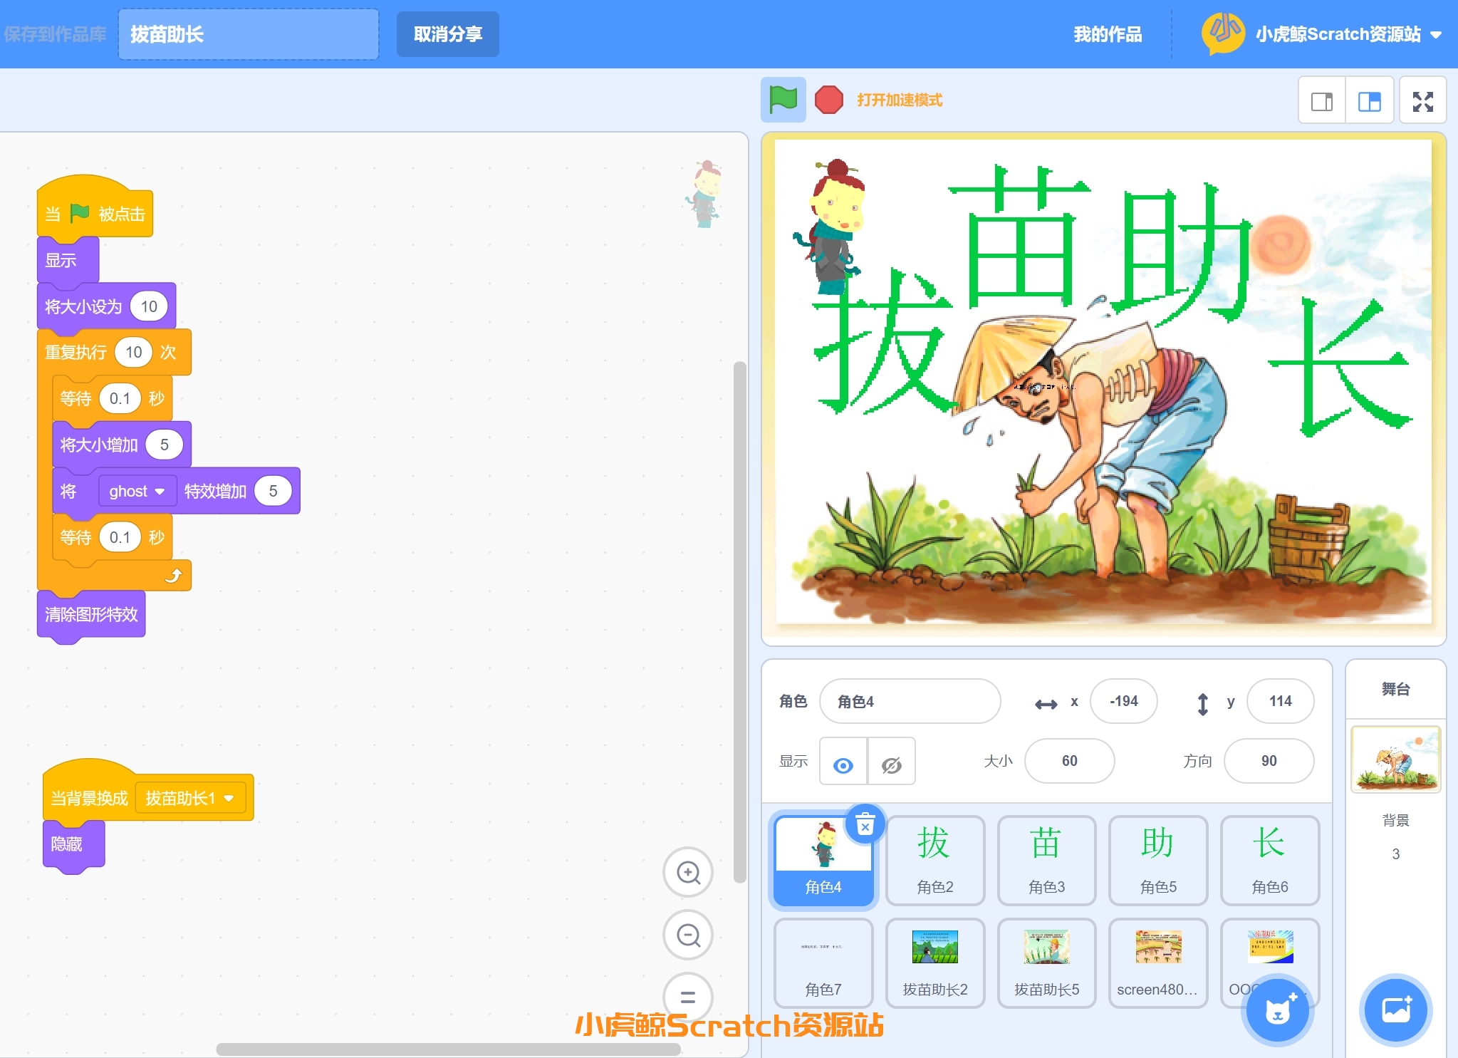Open the choose a backdrop button
Screen dimensions: 1458x1058
point(1396,1010)
